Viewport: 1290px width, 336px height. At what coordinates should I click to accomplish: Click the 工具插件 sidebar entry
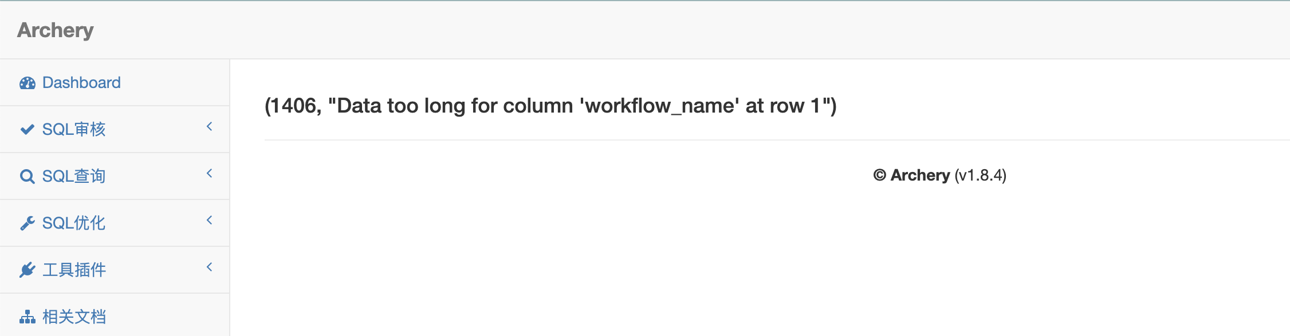(74, 269)
